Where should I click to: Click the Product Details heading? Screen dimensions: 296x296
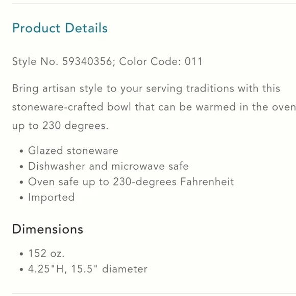pyautogui.click(x=60, y=28)
